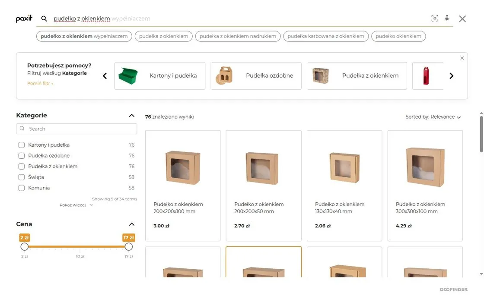
Task: Activate voice search microphone icon
Action: 447,18
